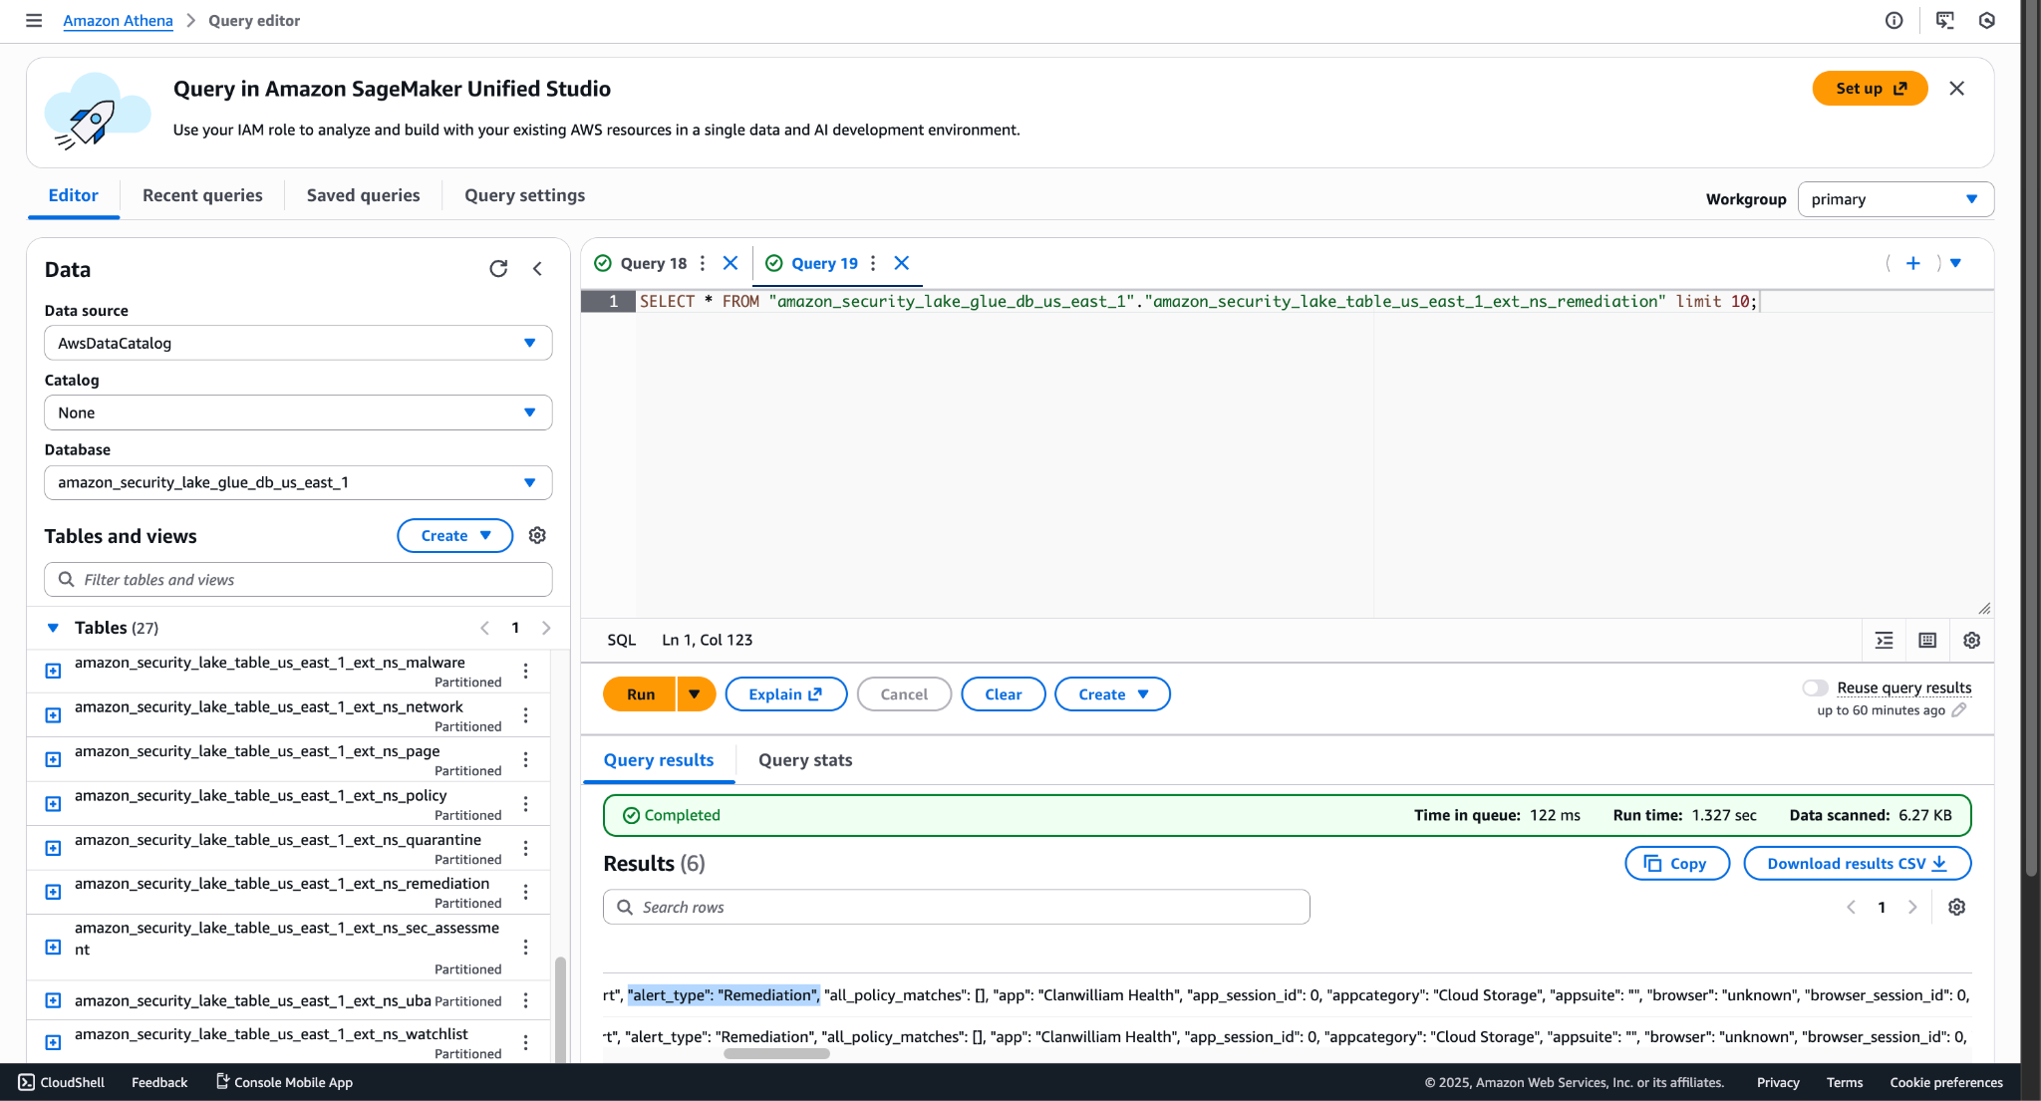Open query tabs list dropdown arrow
2041x1101 pixels.
pyautogui.click(x=1955, y=263)
